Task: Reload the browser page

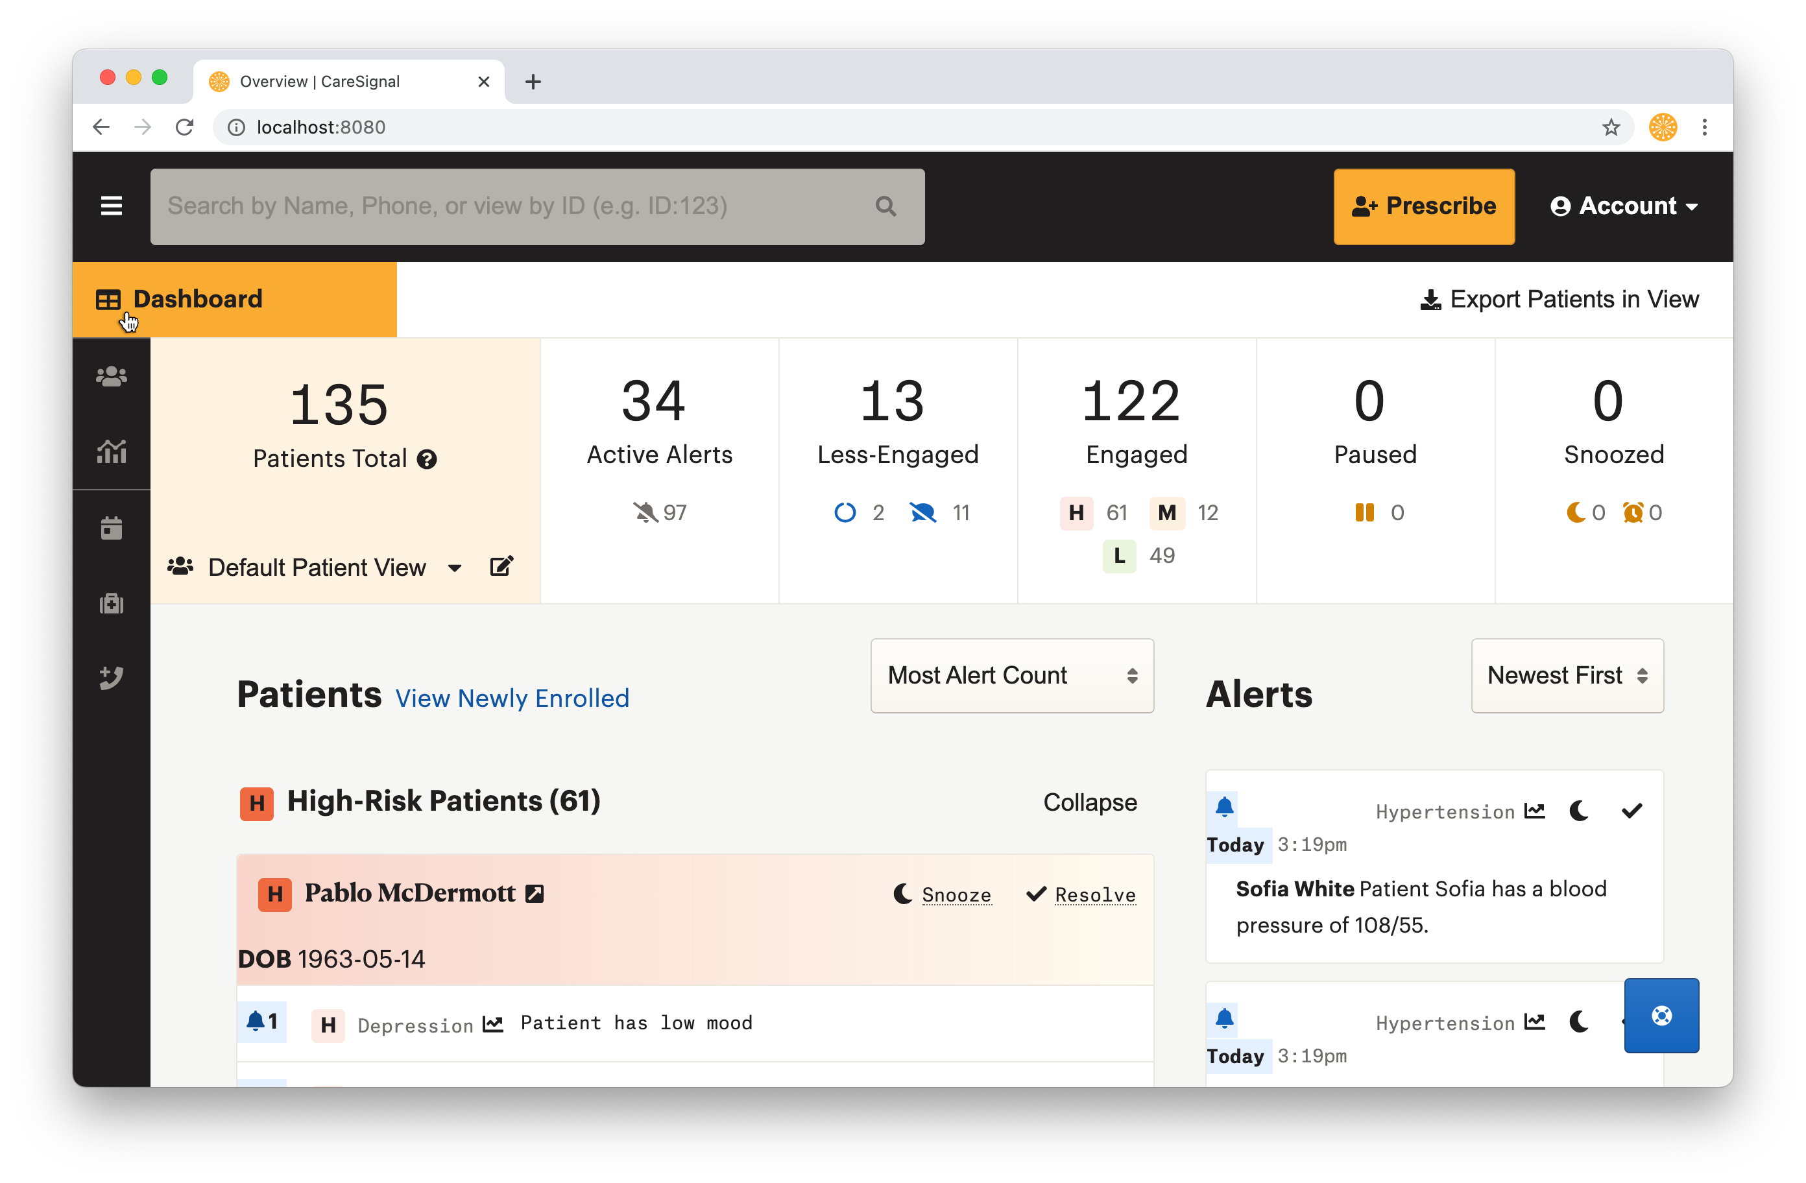Action: tap(184, 126)
